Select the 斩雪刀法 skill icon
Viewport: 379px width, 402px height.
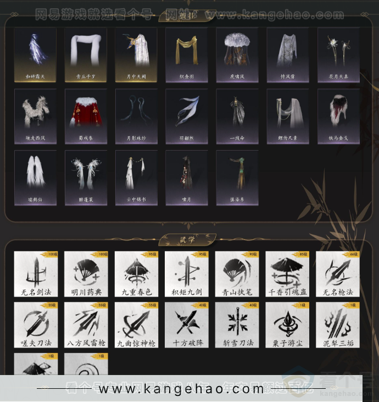click(x=237, y=325)
